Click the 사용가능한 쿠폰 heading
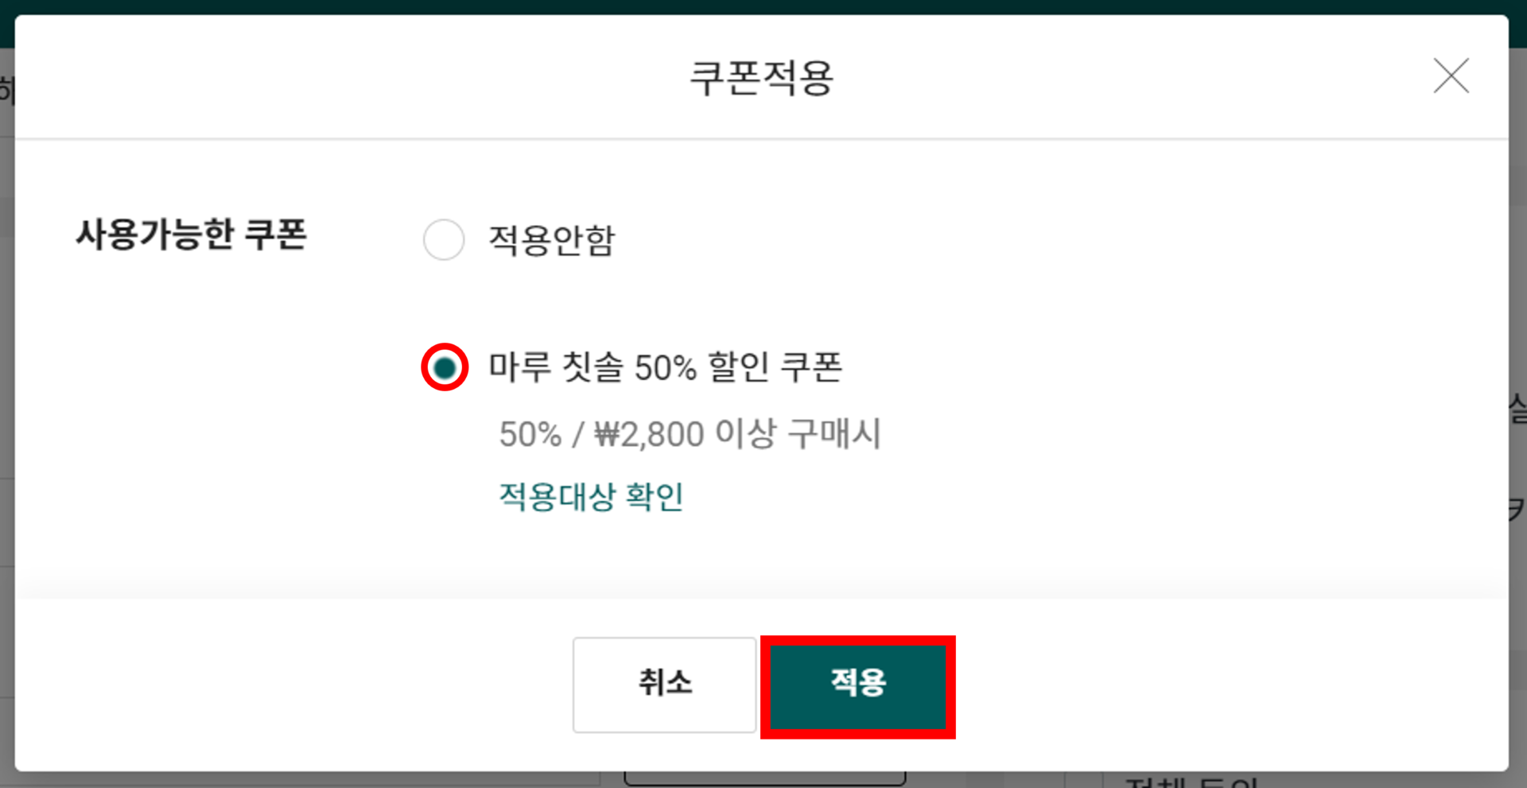This screenshot has width=1527, height=788. tap(191, 235)
